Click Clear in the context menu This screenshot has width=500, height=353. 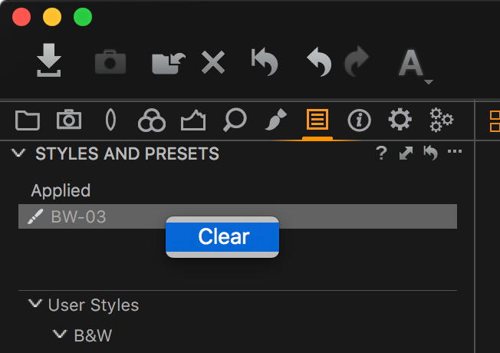point(222,237)
